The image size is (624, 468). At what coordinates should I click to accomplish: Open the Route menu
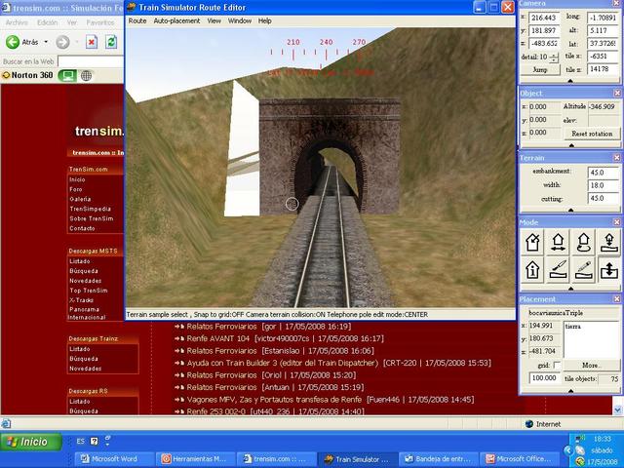pos(137,20)
